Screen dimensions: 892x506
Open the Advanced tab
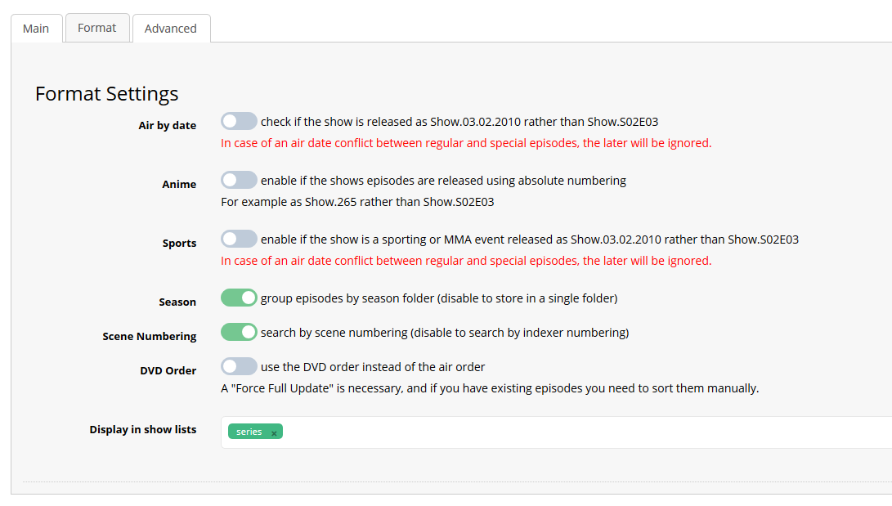click(x=171, y=28)
